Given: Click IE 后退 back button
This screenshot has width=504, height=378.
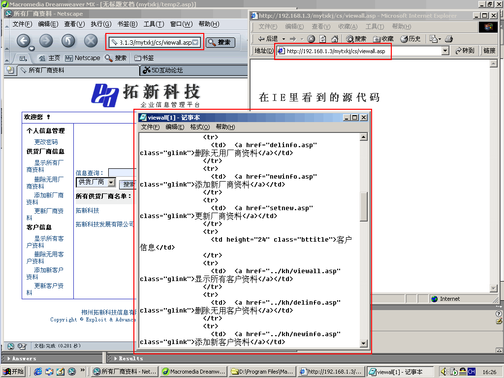Looking at the screenshot, I should coord(268,39).
